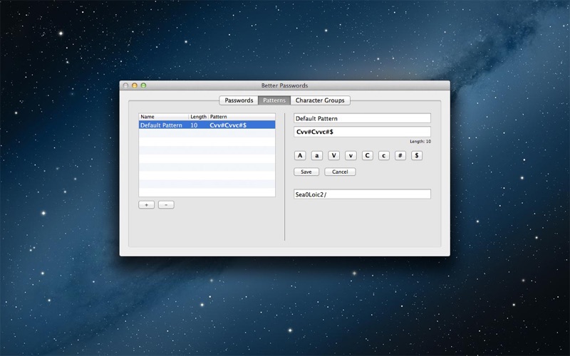The height and width of the screenshot is (356, 570).
Task: Sort patterns by Length column header
Action: coord(199,117)
